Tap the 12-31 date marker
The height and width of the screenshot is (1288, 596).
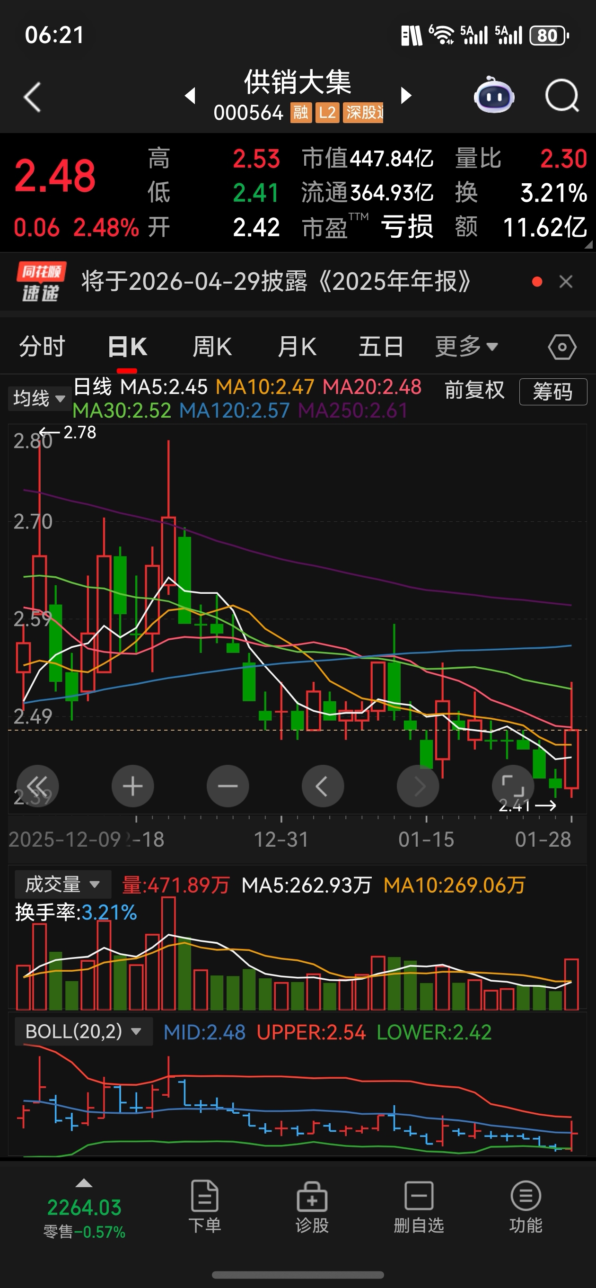point(281,840)
